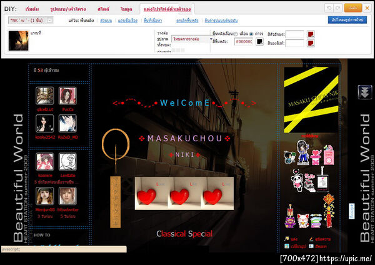The width and height of the screenshot is (375, 265).
Task: Open the สไตล์ tab
Action: tap(103, 9)
